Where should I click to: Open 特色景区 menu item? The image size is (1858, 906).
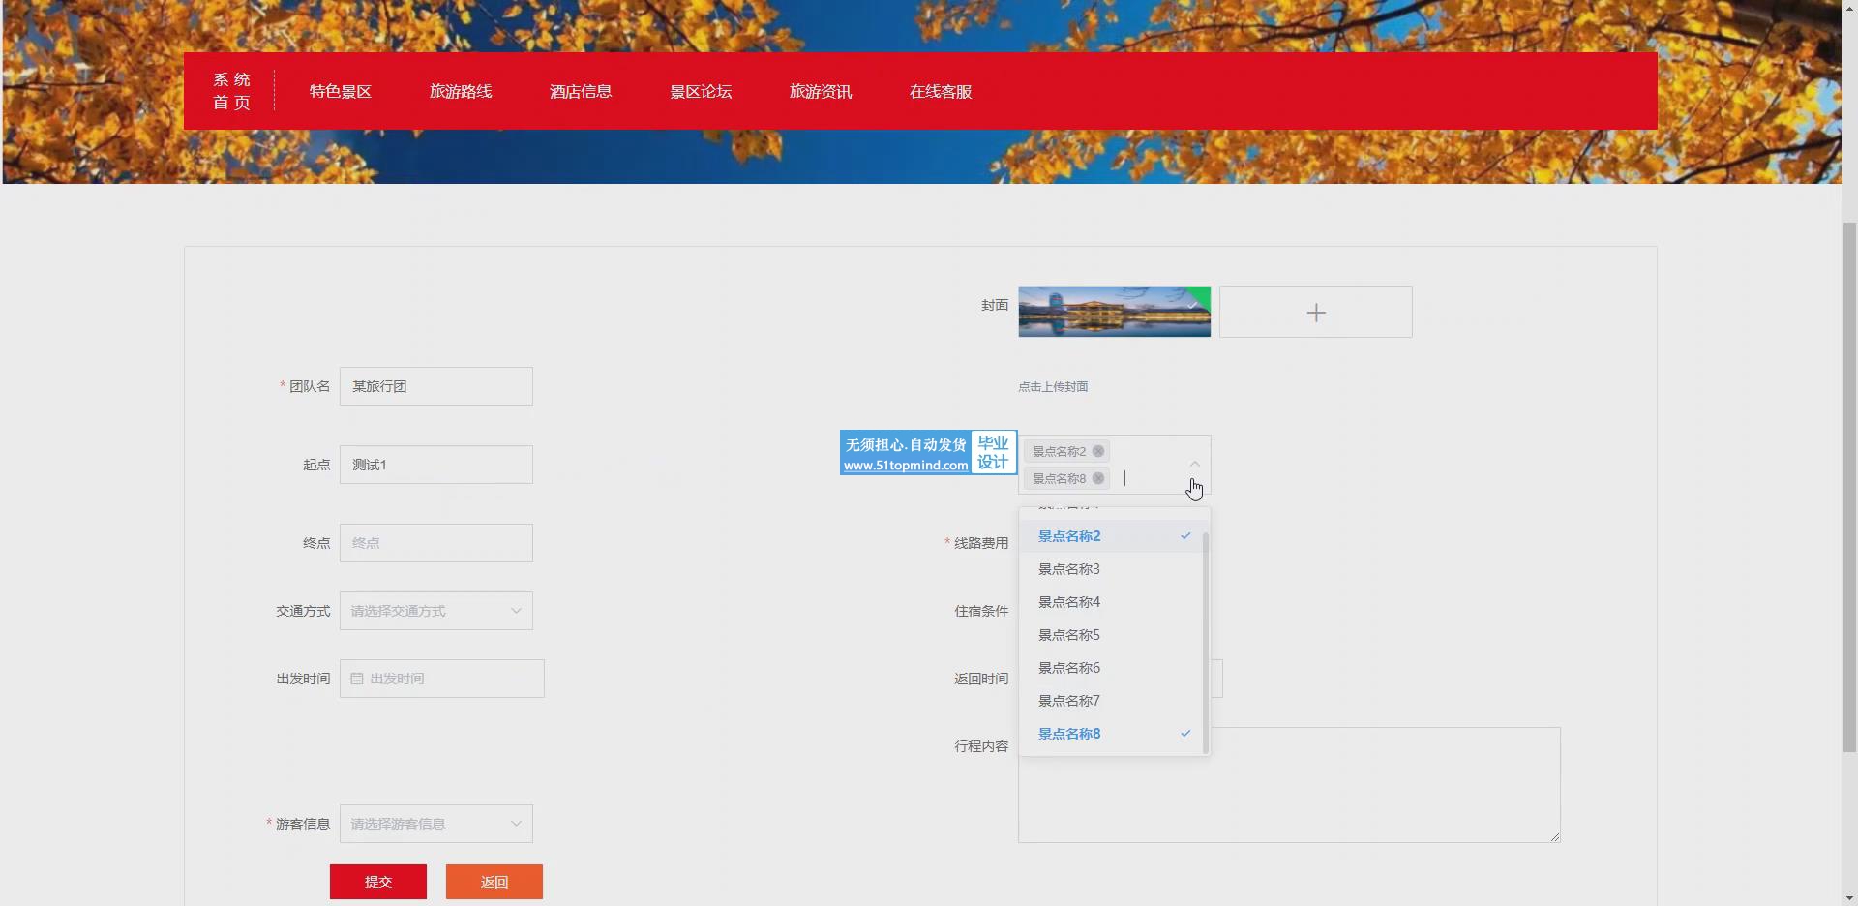coord(341,91)
